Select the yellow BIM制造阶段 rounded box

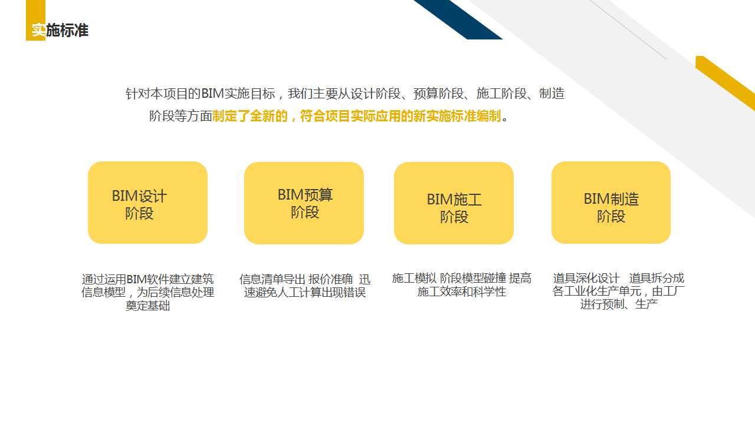tap(610, 203)
